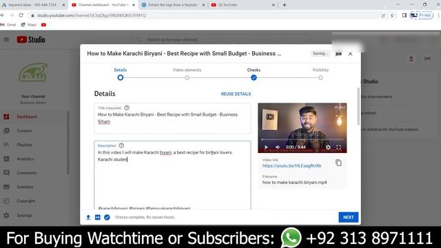Open the Maps bookmark
Viewport: 441px width, 248px height.
[29, 25]
